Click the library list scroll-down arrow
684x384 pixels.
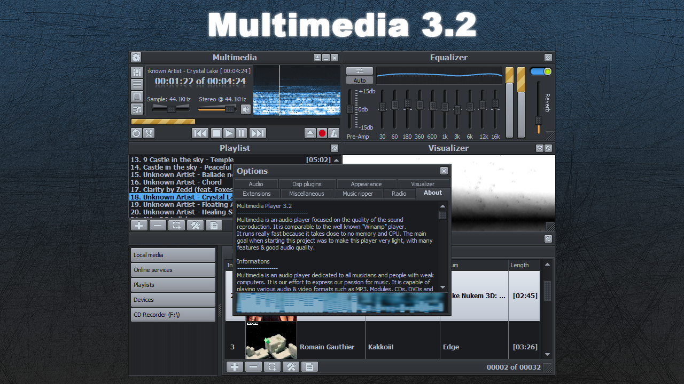click(547, 354)
